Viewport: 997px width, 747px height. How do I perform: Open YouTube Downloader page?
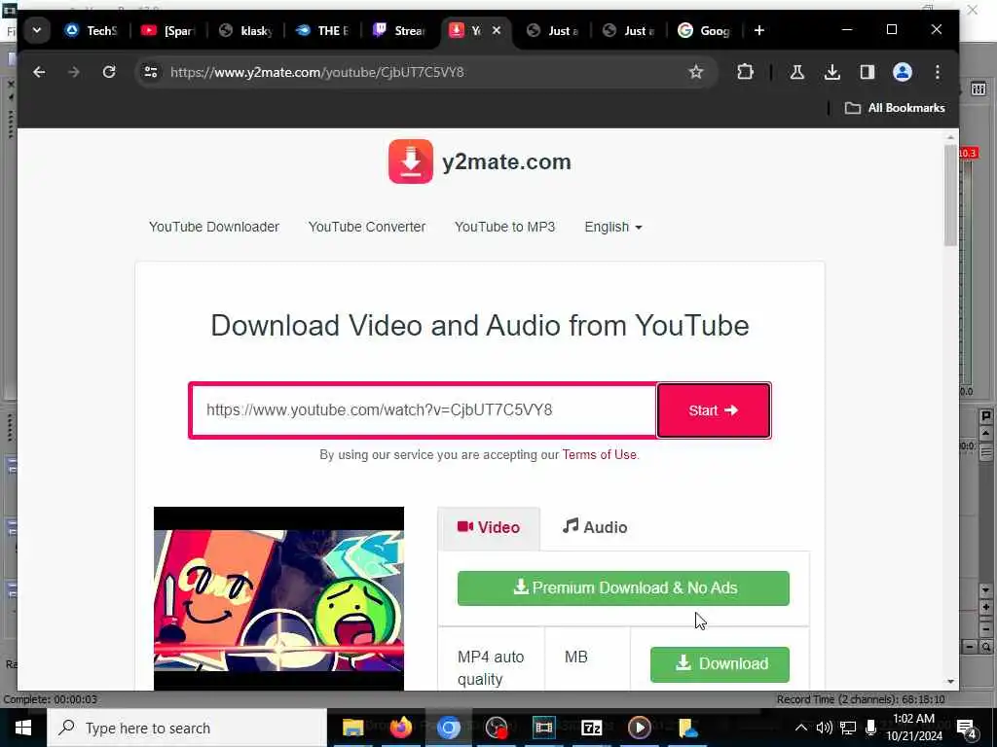(213, 227)
